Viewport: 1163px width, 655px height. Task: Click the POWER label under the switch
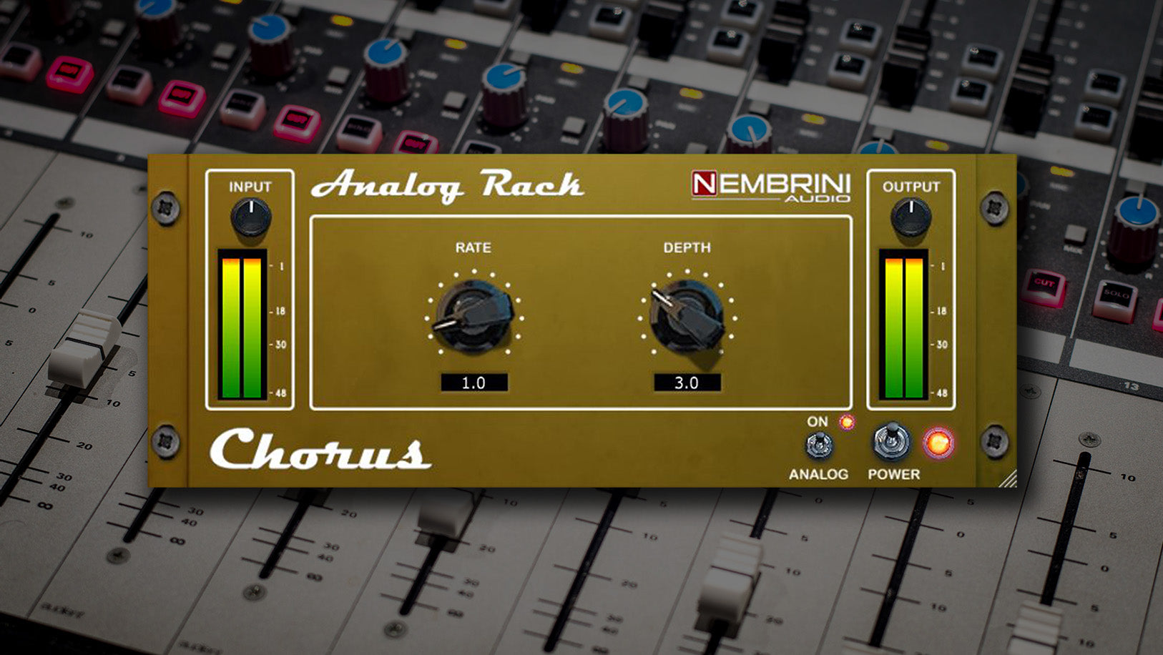(x=893, y=474)
